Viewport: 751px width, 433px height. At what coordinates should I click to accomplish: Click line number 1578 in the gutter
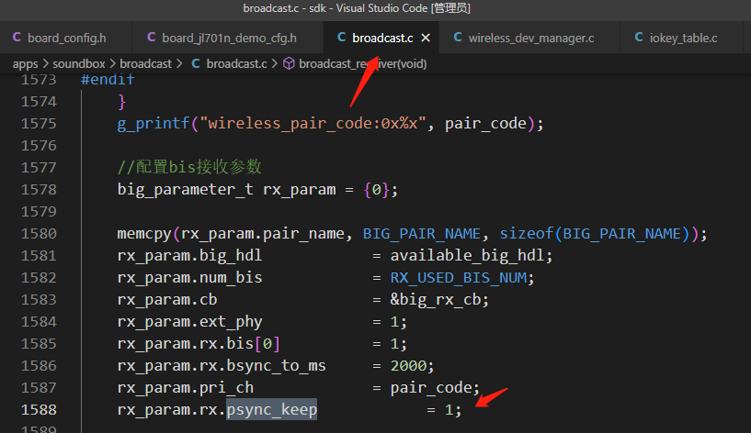coord(39,190)
